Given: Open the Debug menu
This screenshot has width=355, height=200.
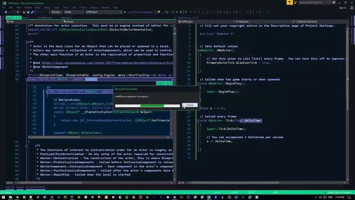Looking at the screenshot, I should [x=47, y=7].
